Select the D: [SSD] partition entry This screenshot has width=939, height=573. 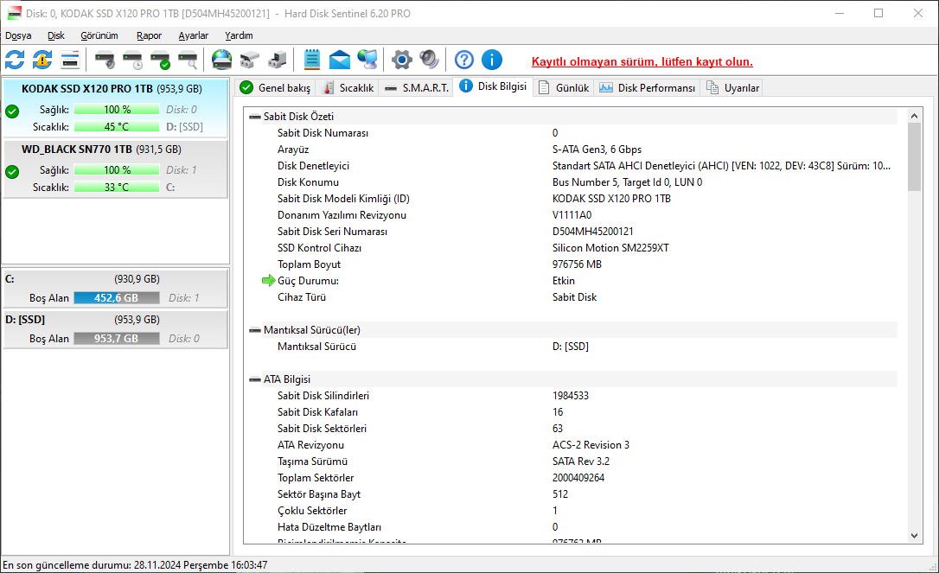115,328
